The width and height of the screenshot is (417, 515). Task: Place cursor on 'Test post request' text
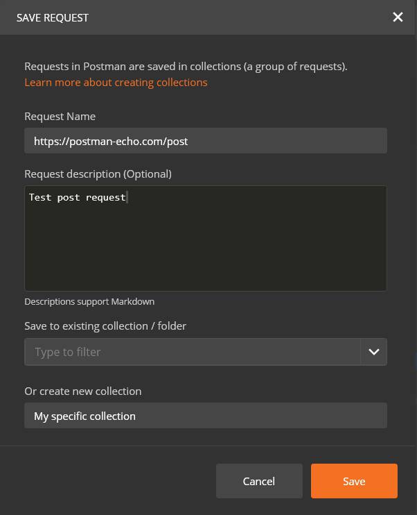click(77, 197)
